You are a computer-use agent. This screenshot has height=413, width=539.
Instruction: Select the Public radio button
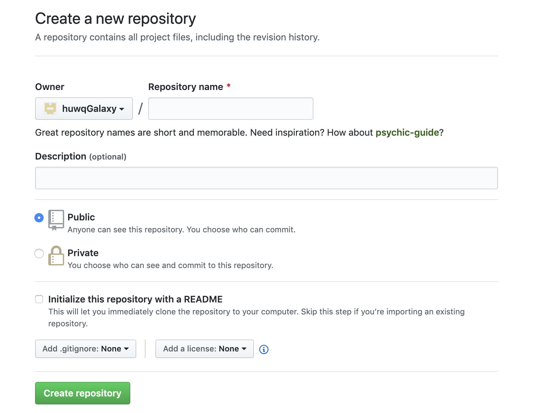[x=39, y=218]
